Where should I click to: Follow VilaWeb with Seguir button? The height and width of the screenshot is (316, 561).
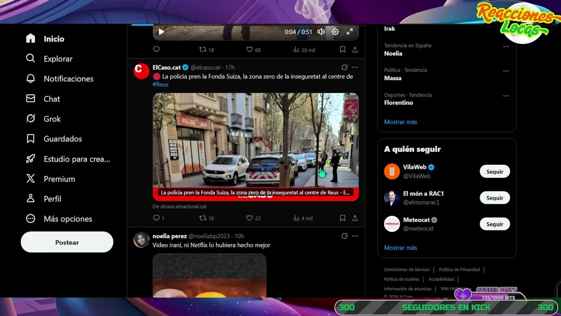click(495, 172)
